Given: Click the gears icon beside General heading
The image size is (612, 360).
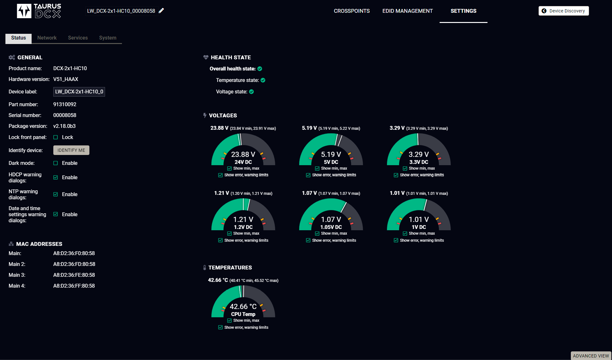Looking at the screenshot, I should [12, 57].
